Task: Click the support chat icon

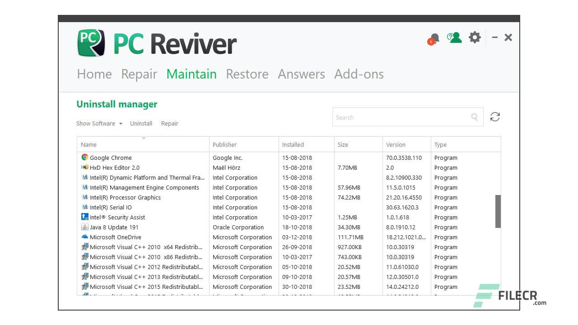Action: click(x=454, y=37)
